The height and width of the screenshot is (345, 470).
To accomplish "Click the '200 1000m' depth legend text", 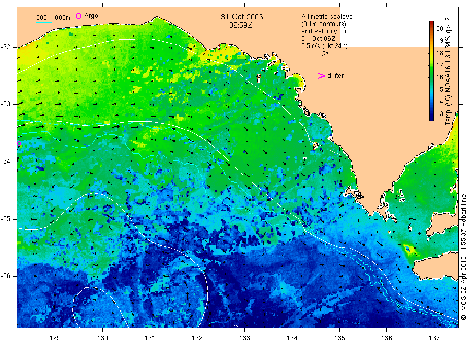I will pos(53,18).
